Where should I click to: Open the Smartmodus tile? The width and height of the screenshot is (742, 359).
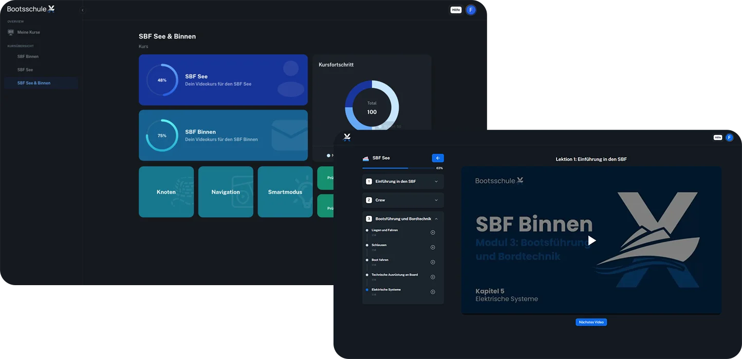[285, 192]
